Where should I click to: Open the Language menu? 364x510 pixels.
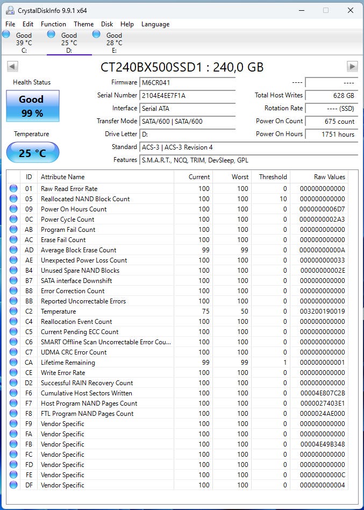(x=155, y=24)
